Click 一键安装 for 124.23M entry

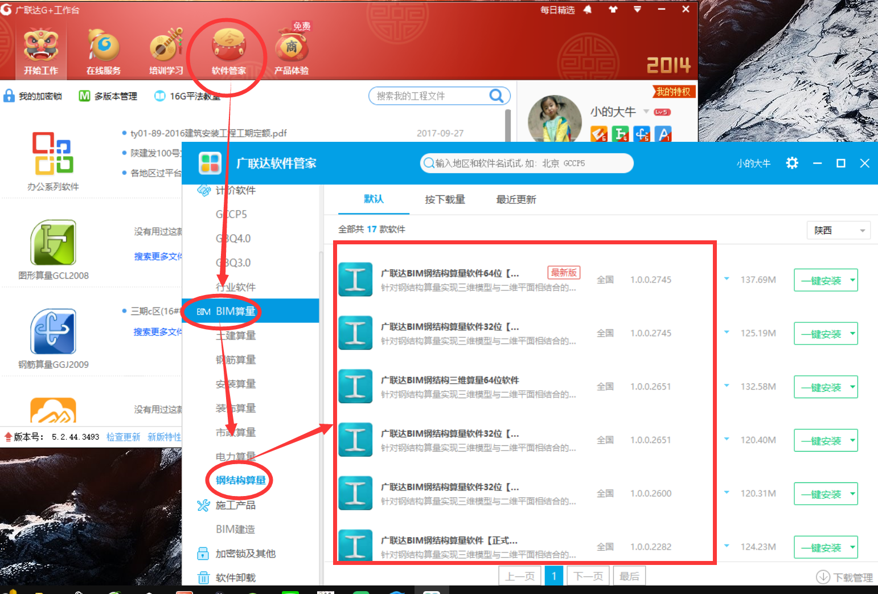(x=821, y=547)
